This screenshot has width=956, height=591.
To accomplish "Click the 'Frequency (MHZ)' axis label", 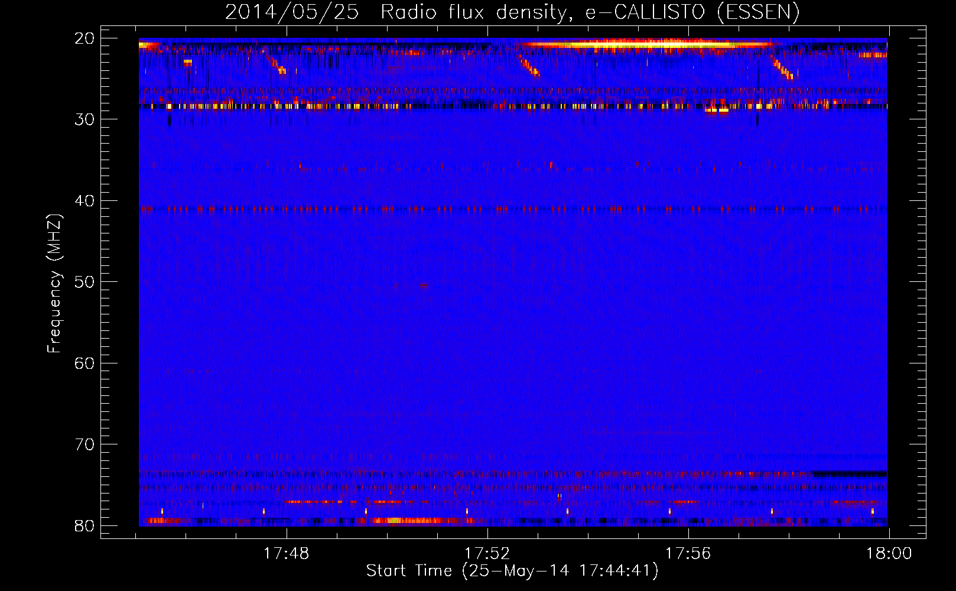I will click(x=54, y=284).
